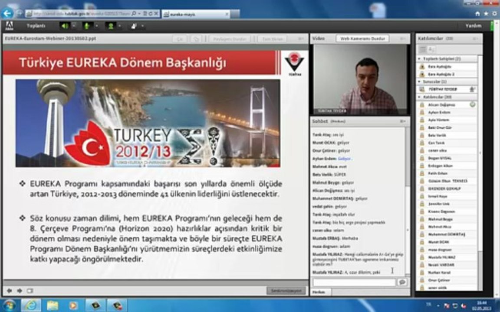Open the Windows Start button
The image size is (500, 312).
[x=9, y=305]
